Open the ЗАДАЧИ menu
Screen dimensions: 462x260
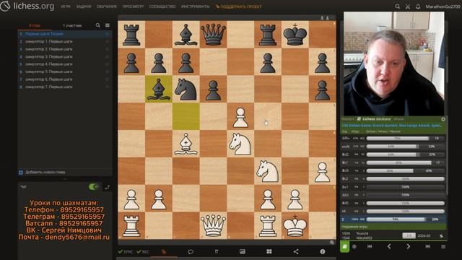point(84,6)
